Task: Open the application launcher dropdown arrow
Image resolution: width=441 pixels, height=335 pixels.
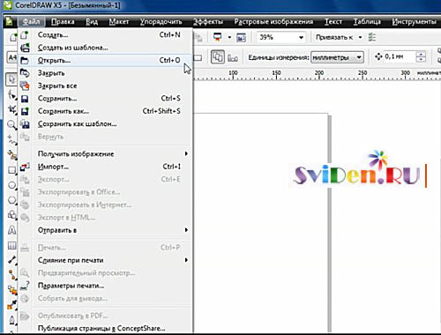Action: (x=229, y=37)
